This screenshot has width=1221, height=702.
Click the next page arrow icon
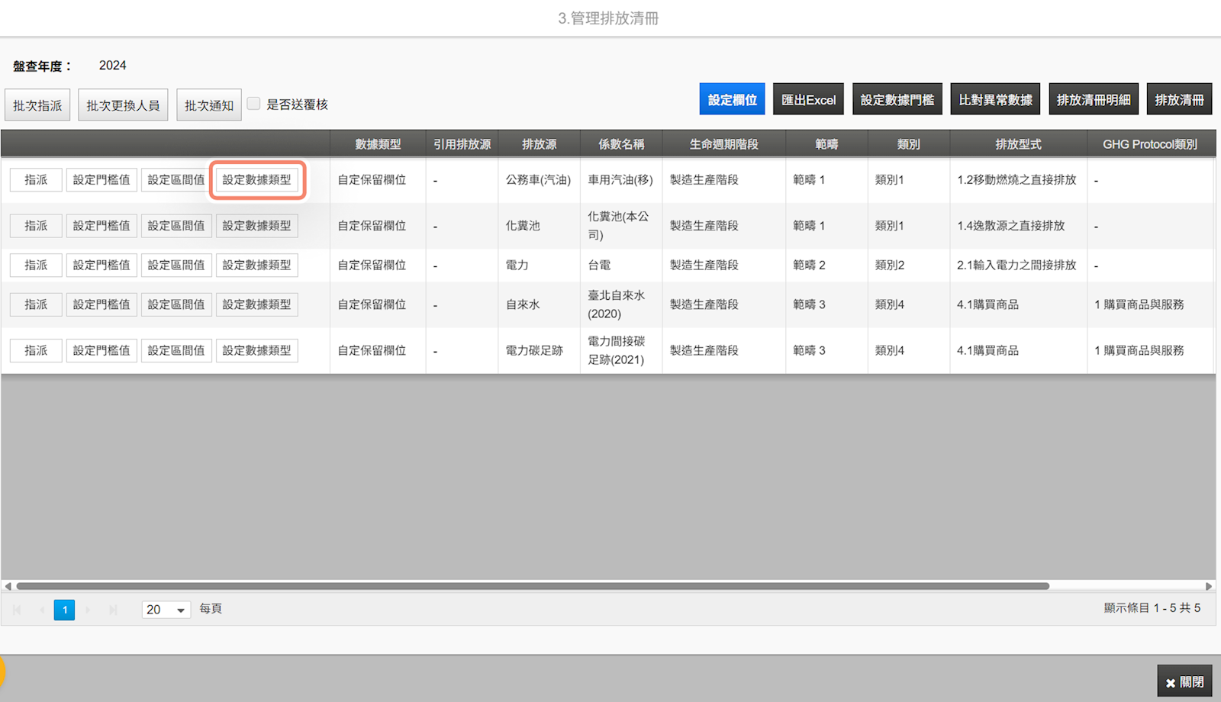pyautogui.click(x=89, y=610)
